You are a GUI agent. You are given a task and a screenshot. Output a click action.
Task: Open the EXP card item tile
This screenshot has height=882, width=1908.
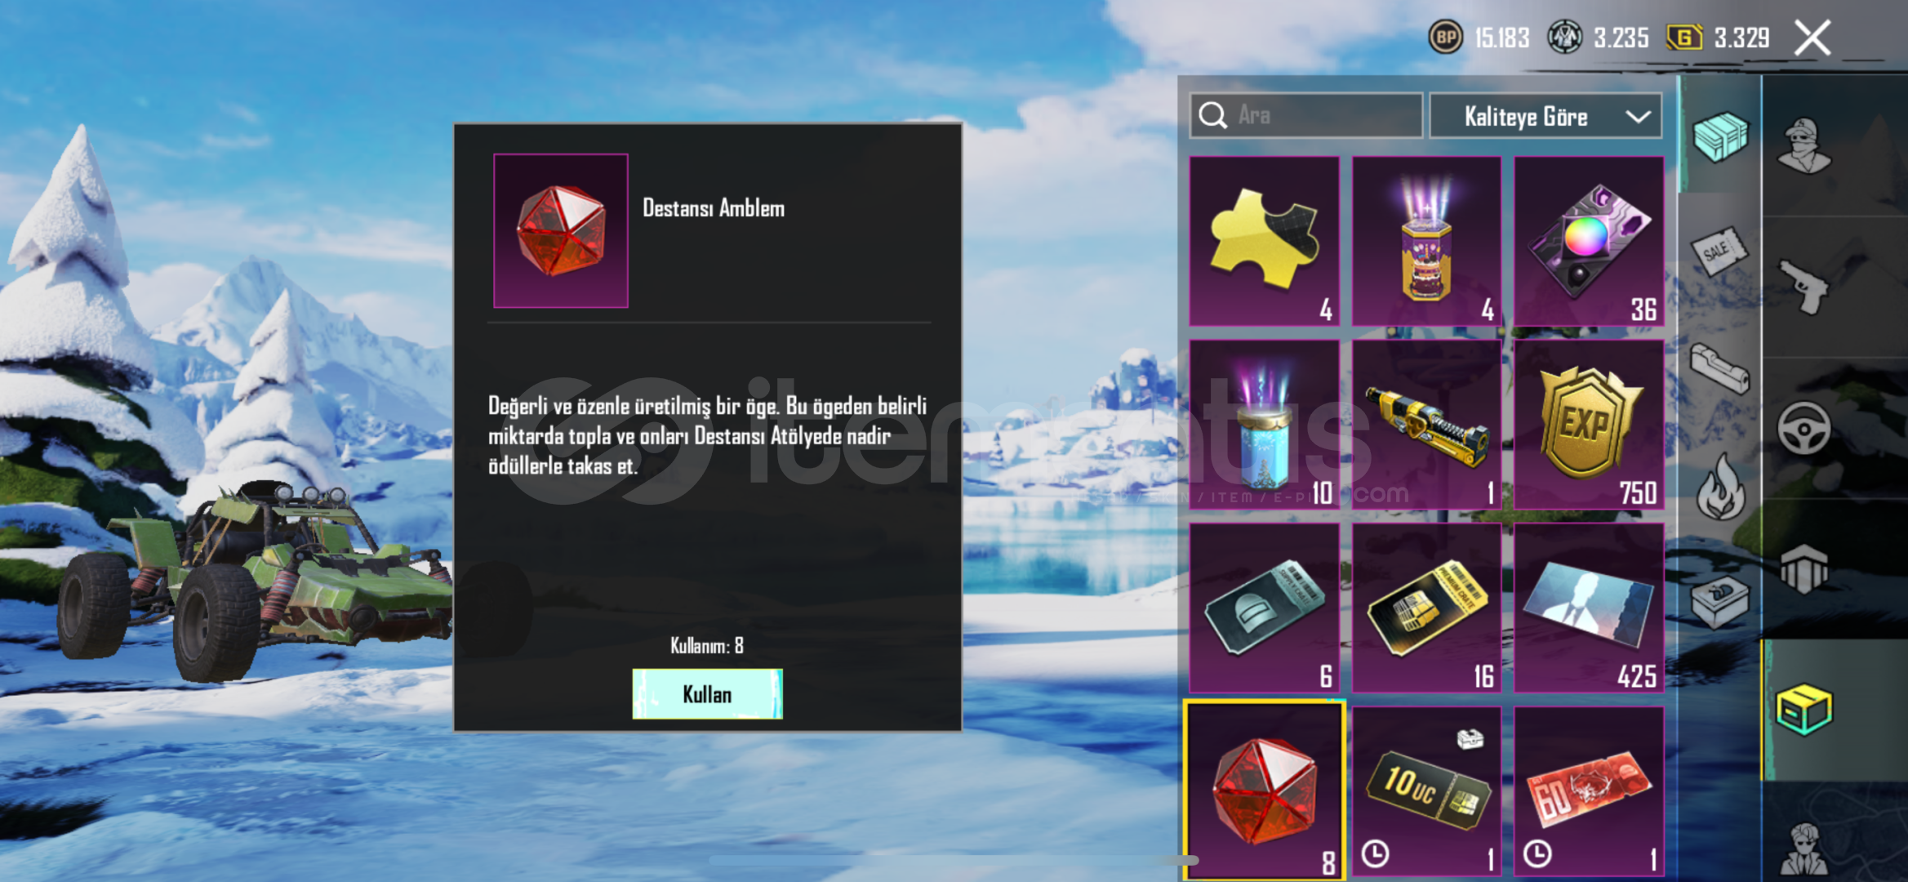coord(1589,425)
